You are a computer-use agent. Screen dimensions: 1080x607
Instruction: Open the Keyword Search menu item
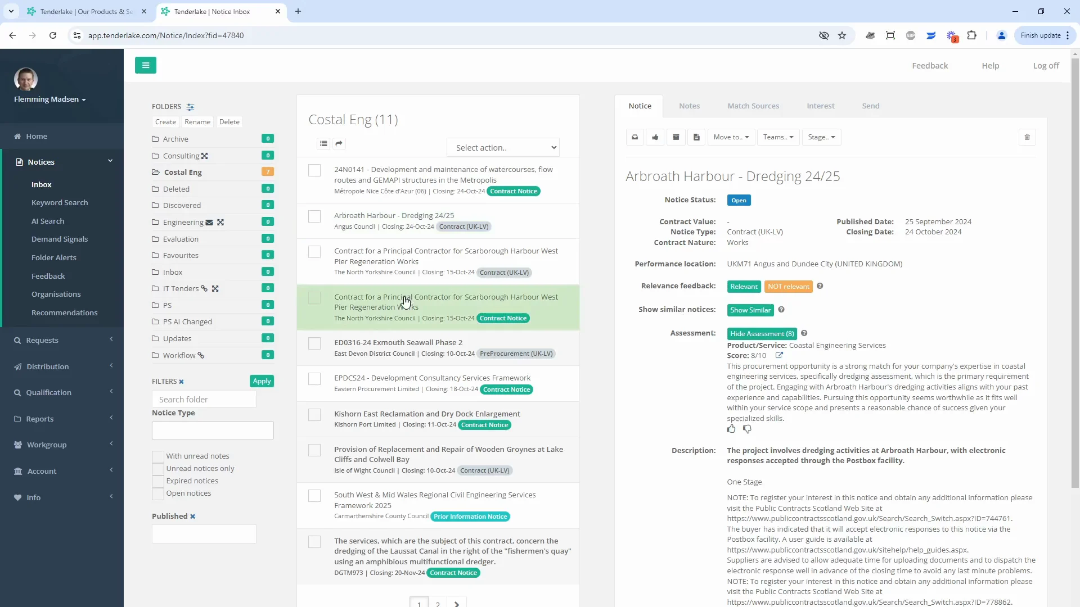tap(60, 203)
